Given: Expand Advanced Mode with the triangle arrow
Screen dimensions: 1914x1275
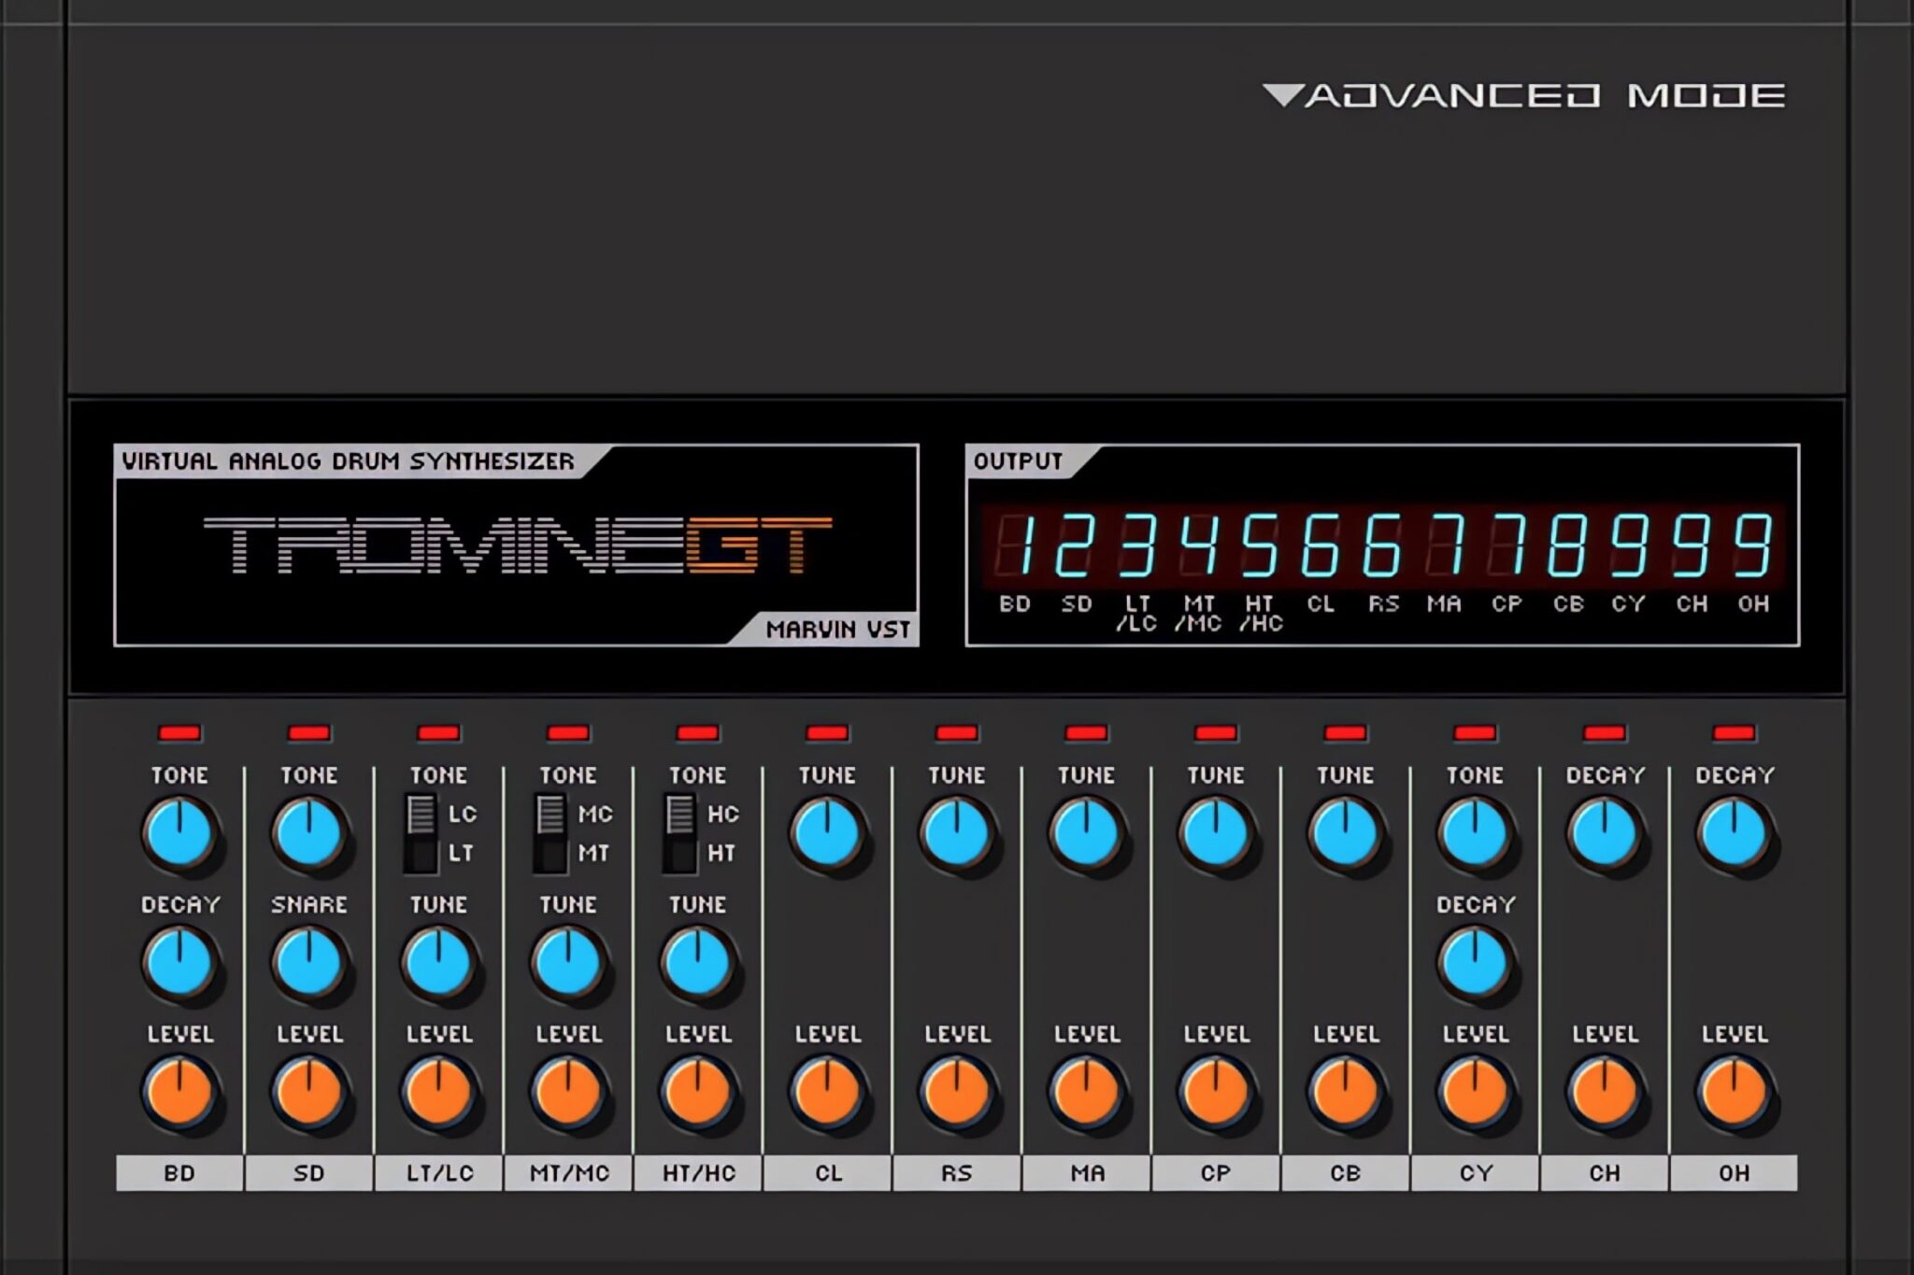Looking at the screenshot, I should coord(1283,95).
